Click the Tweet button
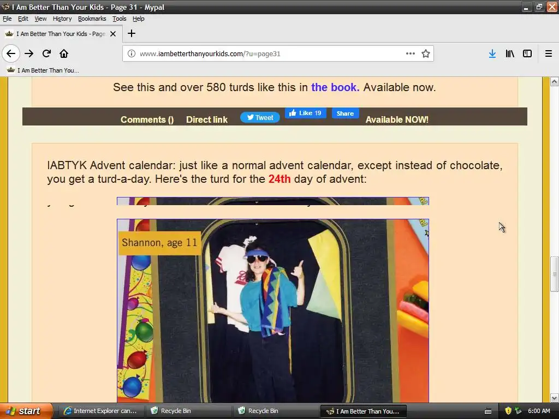 pos(260,117)
